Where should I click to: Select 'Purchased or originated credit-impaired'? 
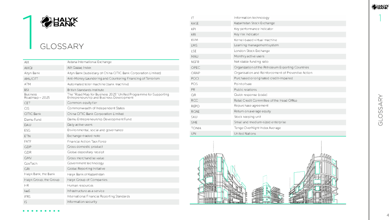(x=263, y=78)
